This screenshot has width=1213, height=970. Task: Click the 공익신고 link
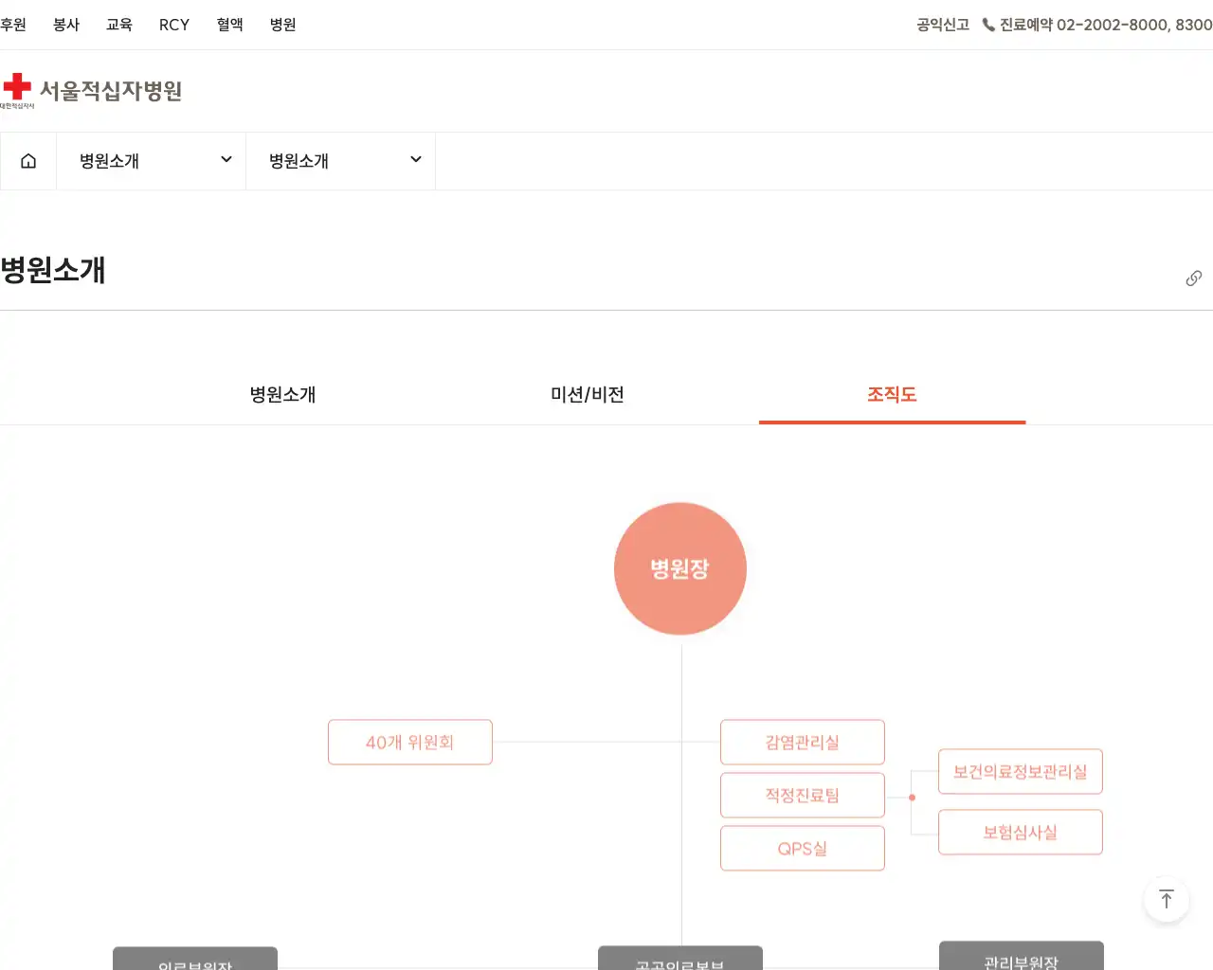click(x=942, y=26)
